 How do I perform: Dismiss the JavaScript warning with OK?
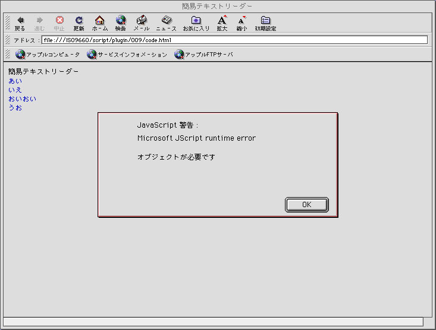pos(307,205)
